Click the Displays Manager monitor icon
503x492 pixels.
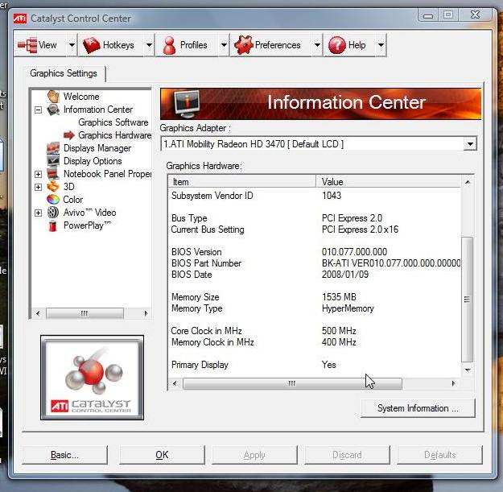pos(53,148)
